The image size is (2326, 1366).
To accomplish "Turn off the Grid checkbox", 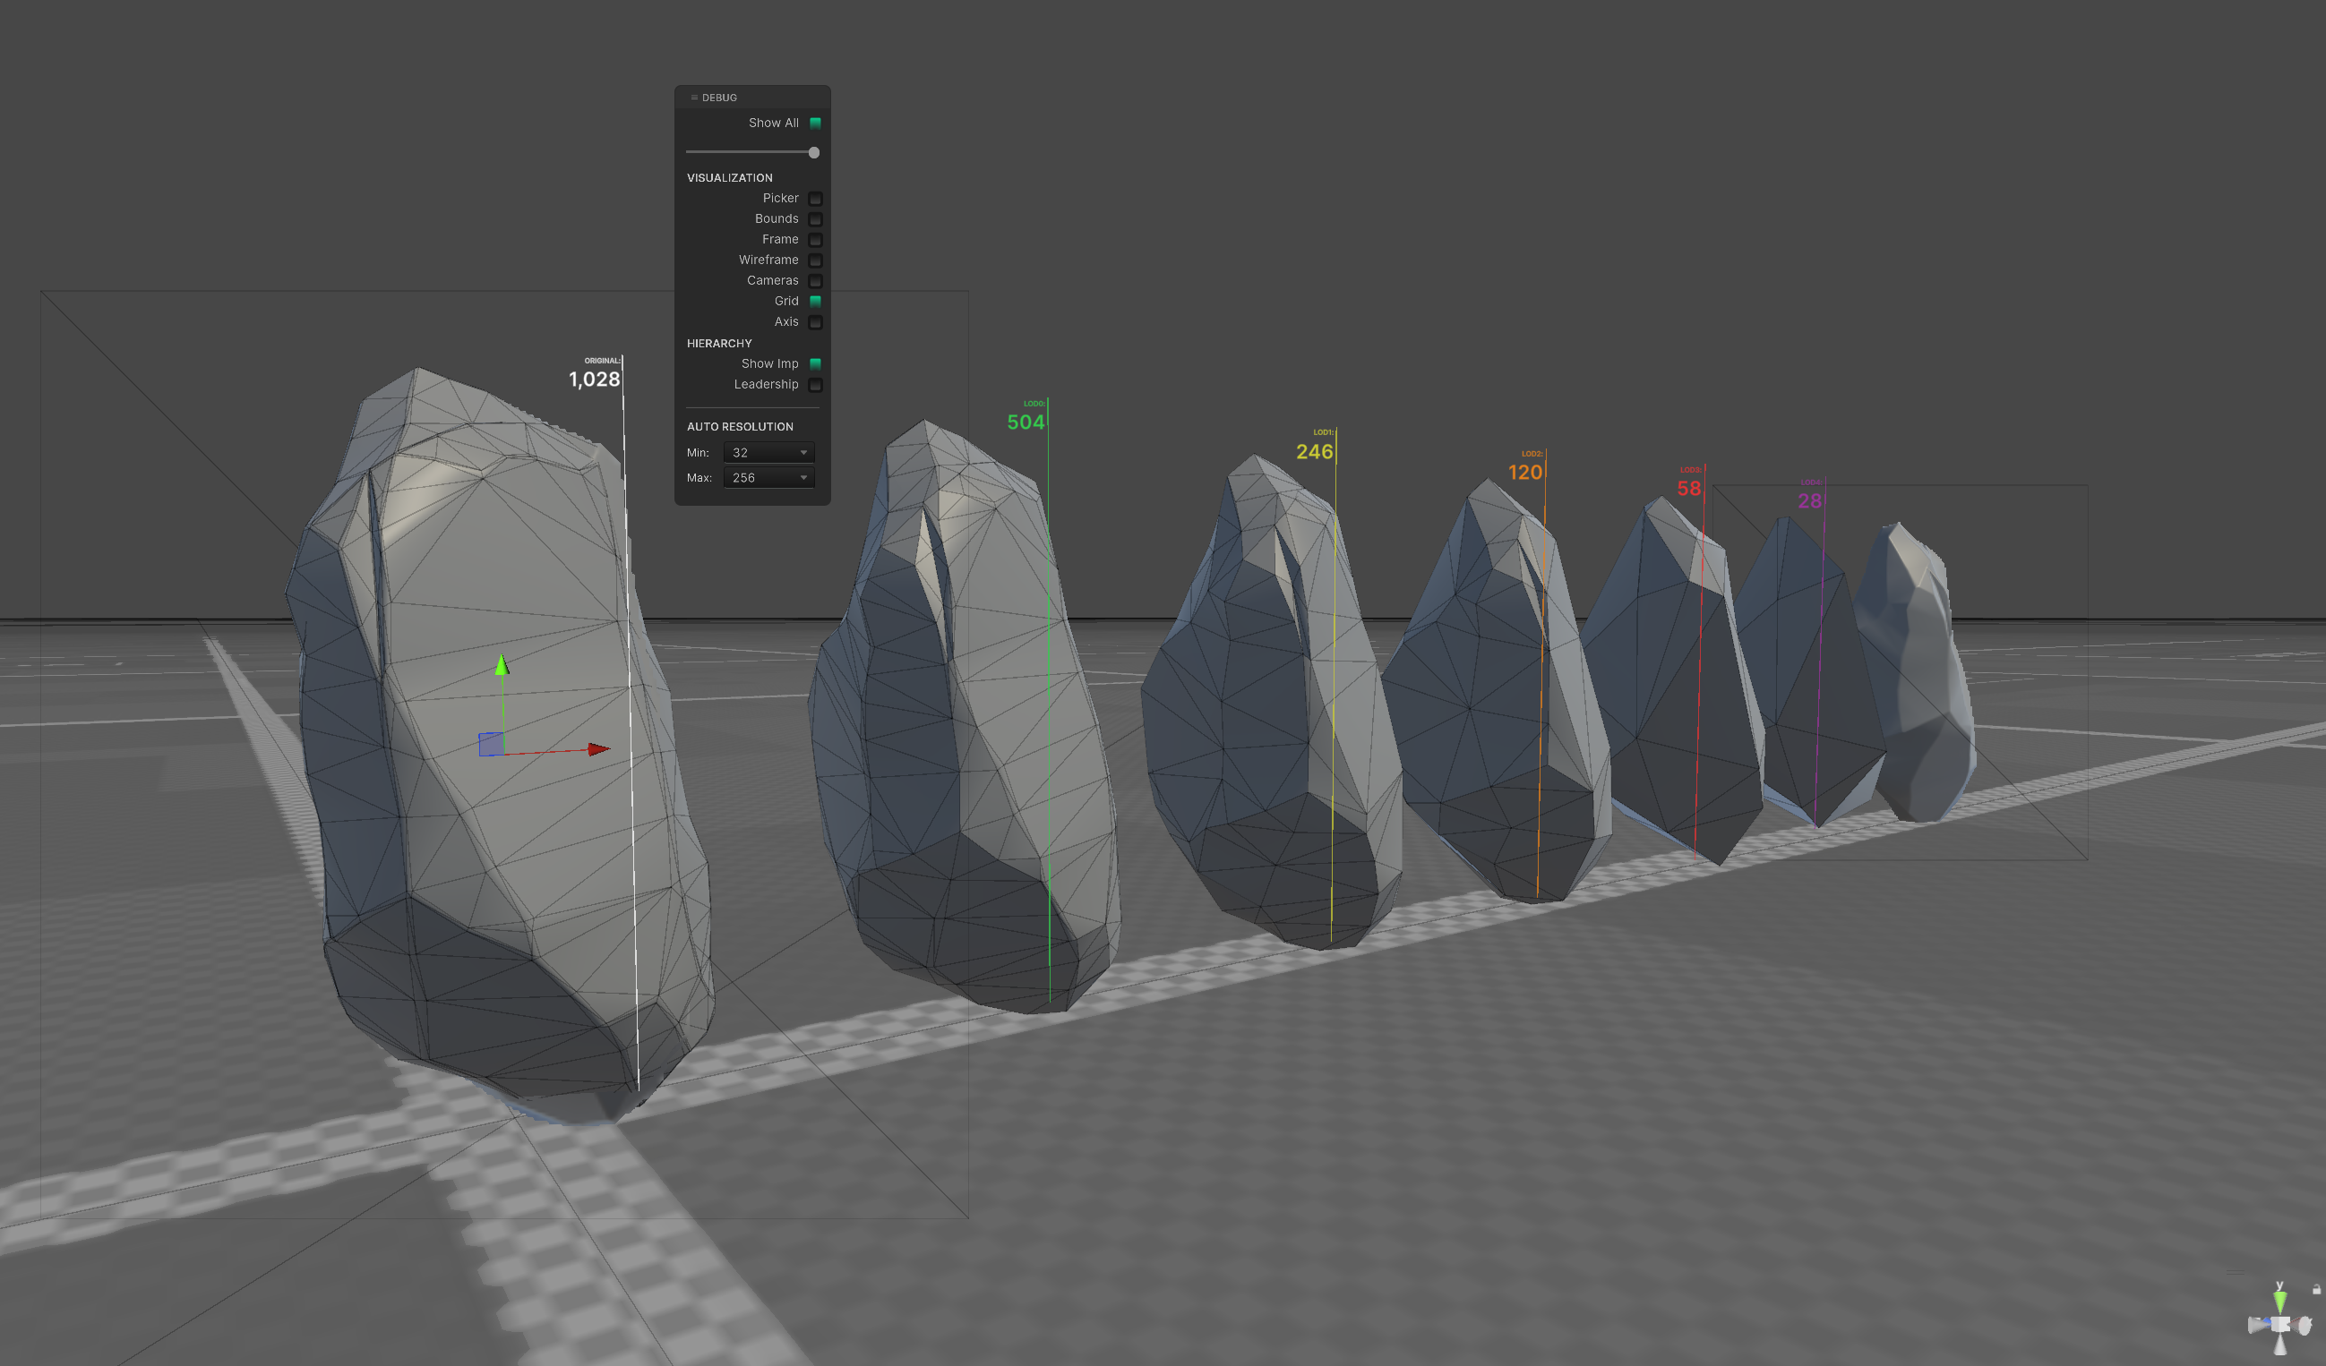I will click(x=815, y=302).
